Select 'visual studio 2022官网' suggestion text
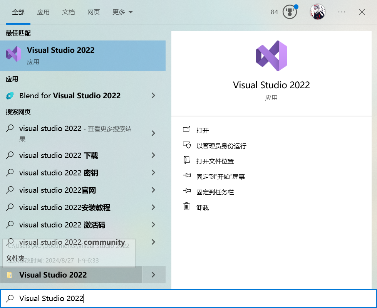This screenshot has height=308, width=377. tap(57, 190)
